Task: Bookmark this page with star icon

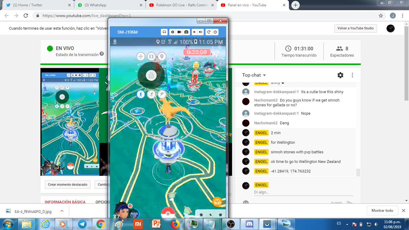Action: 381,16
